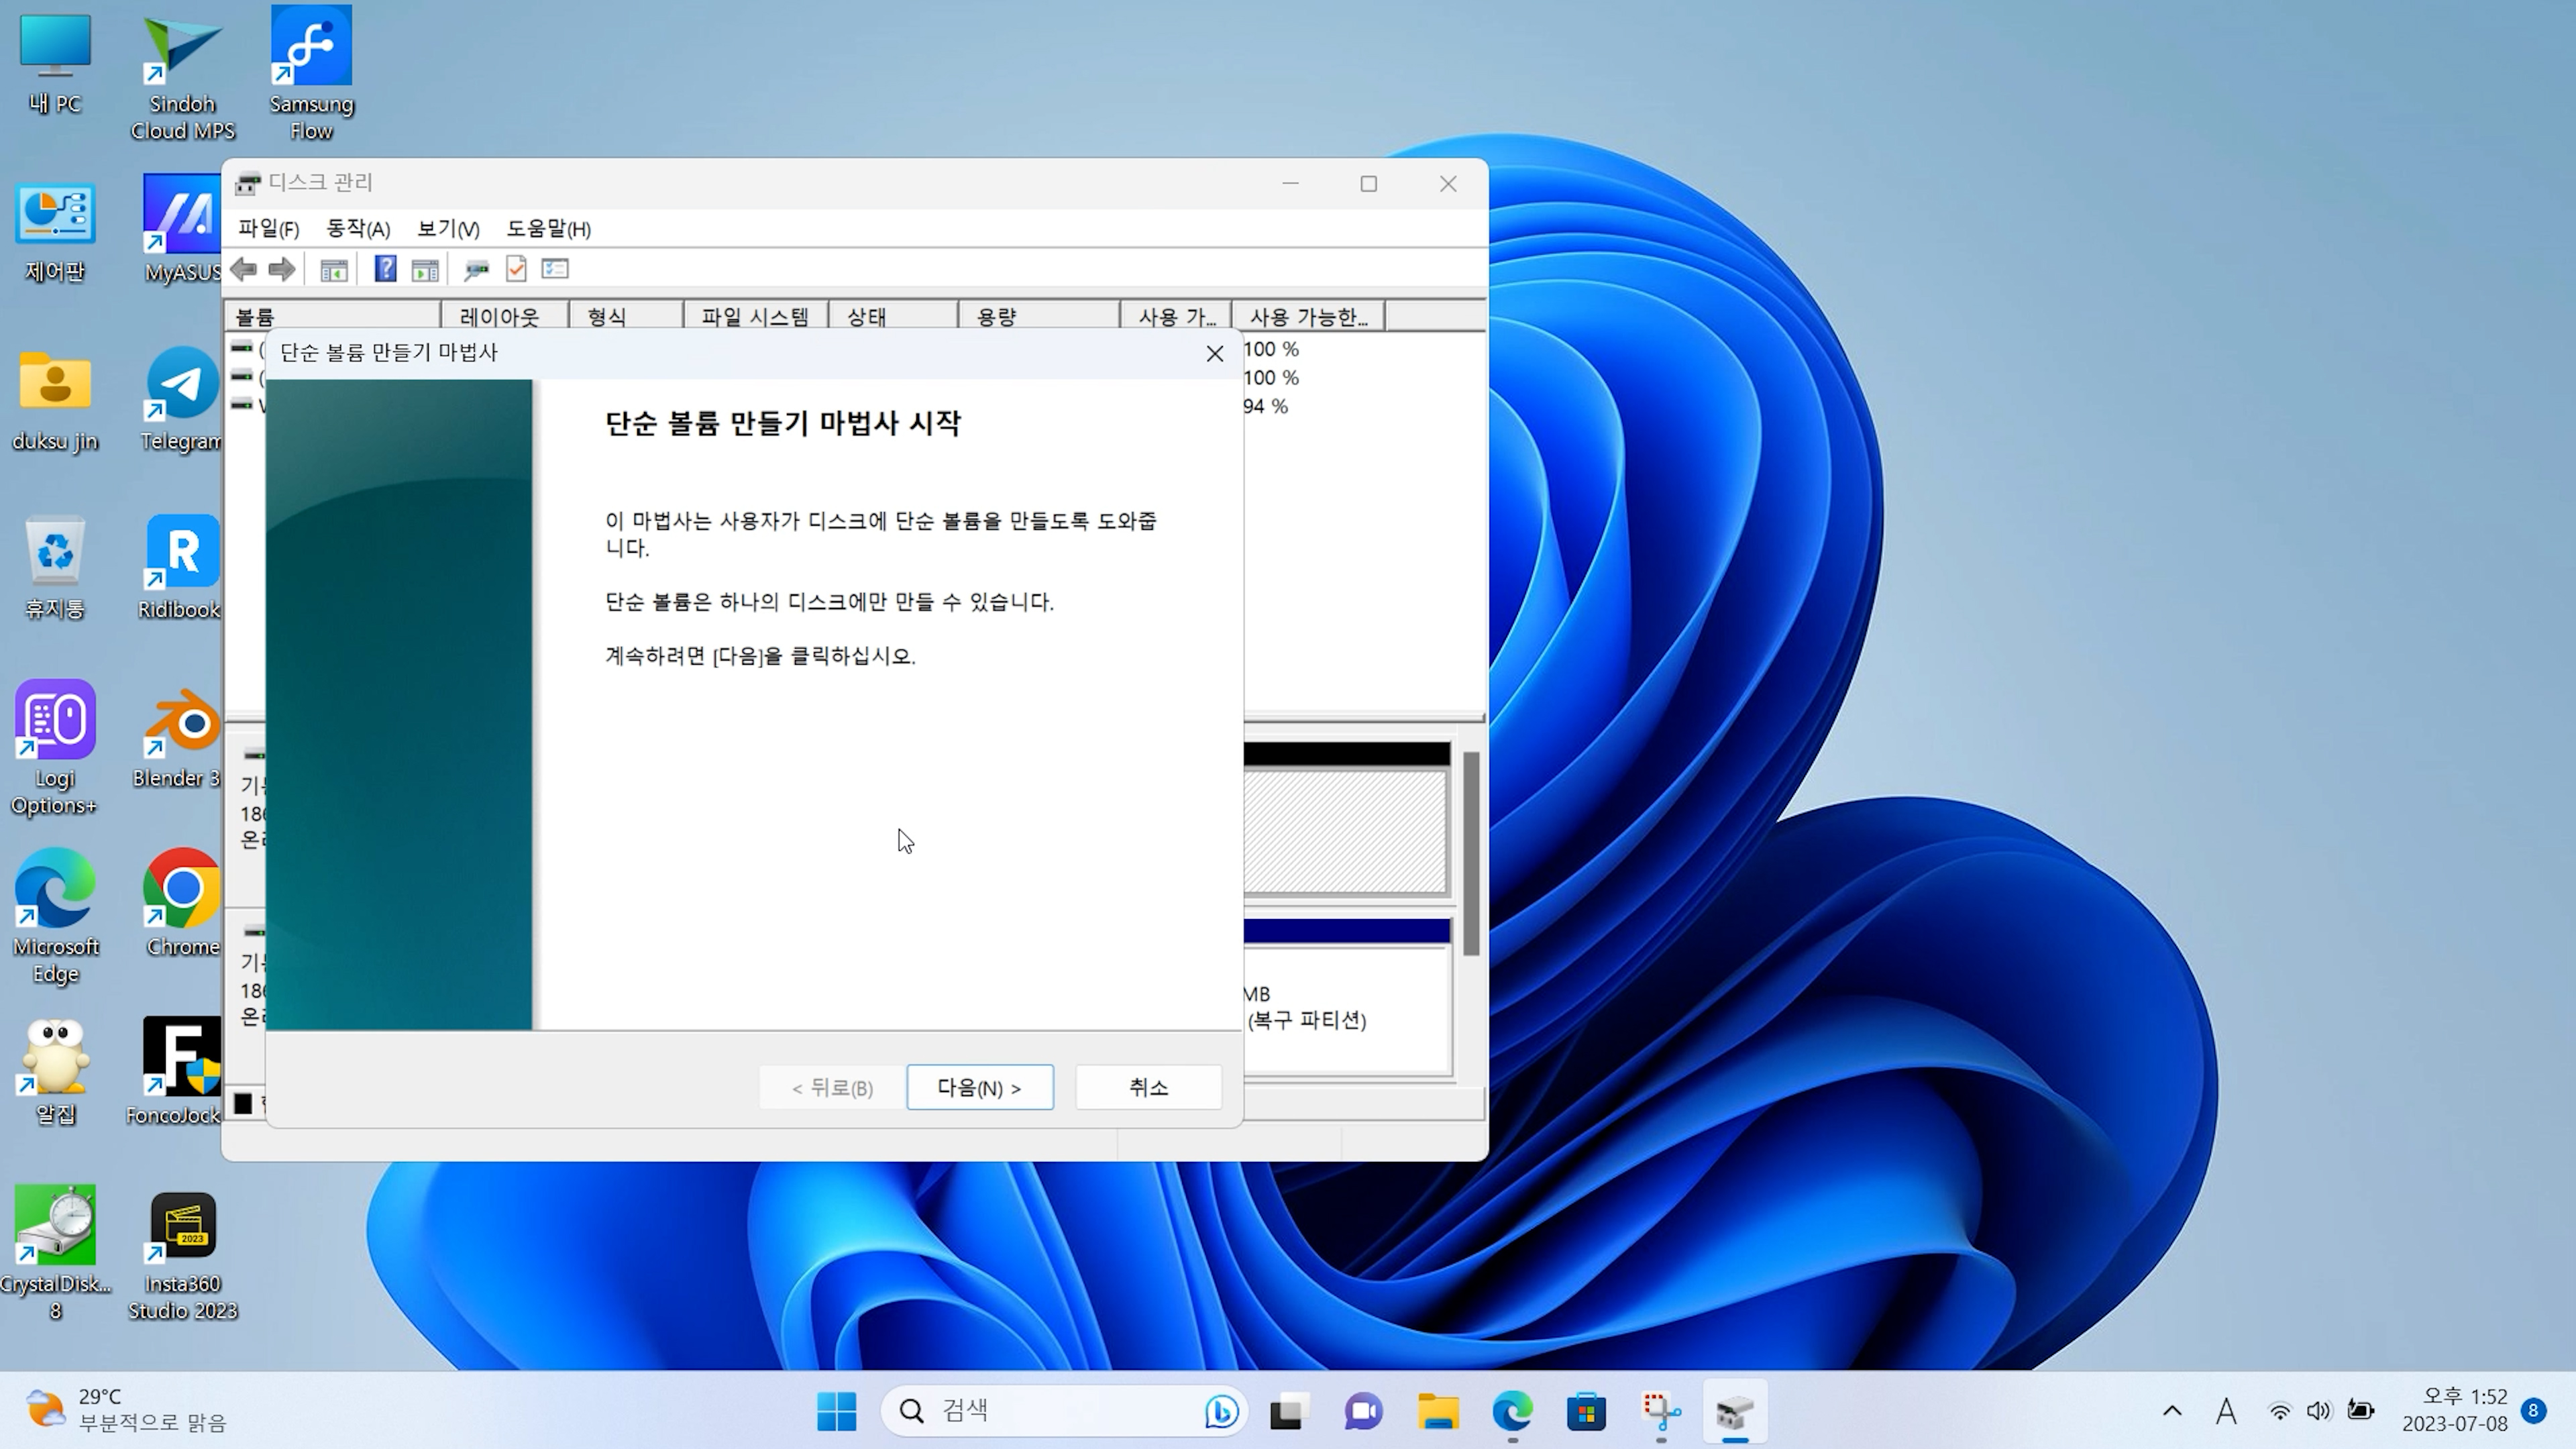This screenshot has width=2576, height=1449.
Task: Click the Show/Hide Action Pane toolbar icon
Action: coord(425,269)
